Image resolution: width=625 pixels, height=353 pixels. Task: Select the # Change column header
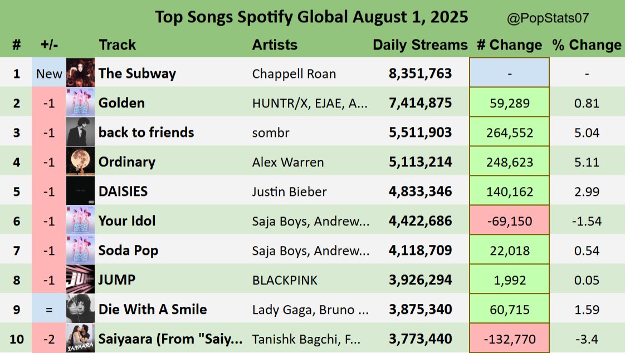coord(509,45)
